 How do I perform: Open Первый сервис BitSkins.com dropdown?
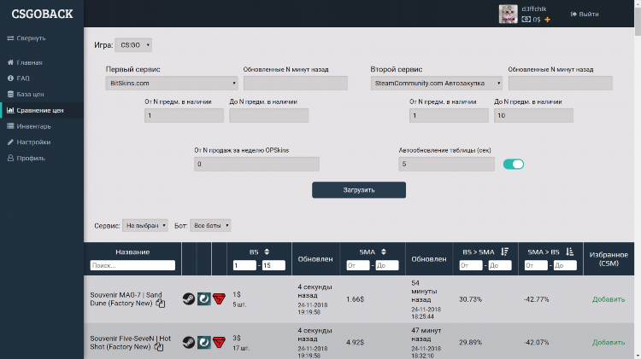172,84
